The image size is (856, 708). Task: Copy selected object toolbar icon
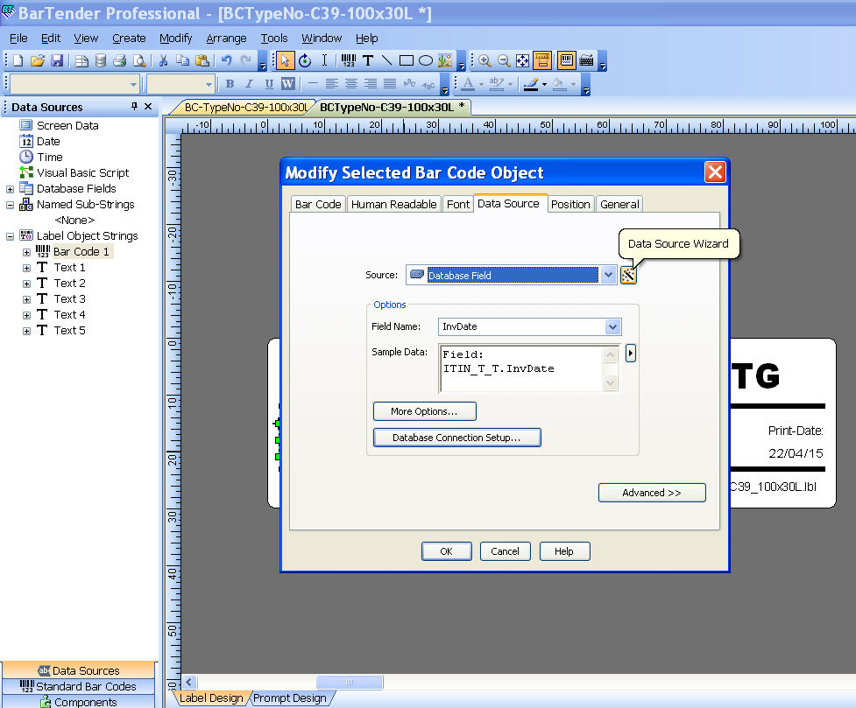[x=182, y=60]
